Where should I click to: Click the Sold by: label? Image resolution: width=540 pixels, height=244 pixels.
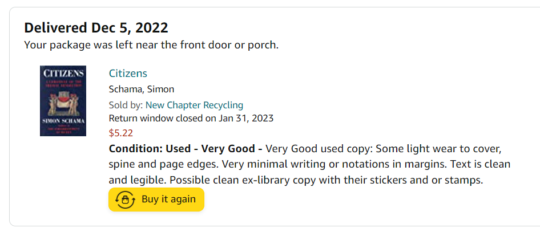126,105
